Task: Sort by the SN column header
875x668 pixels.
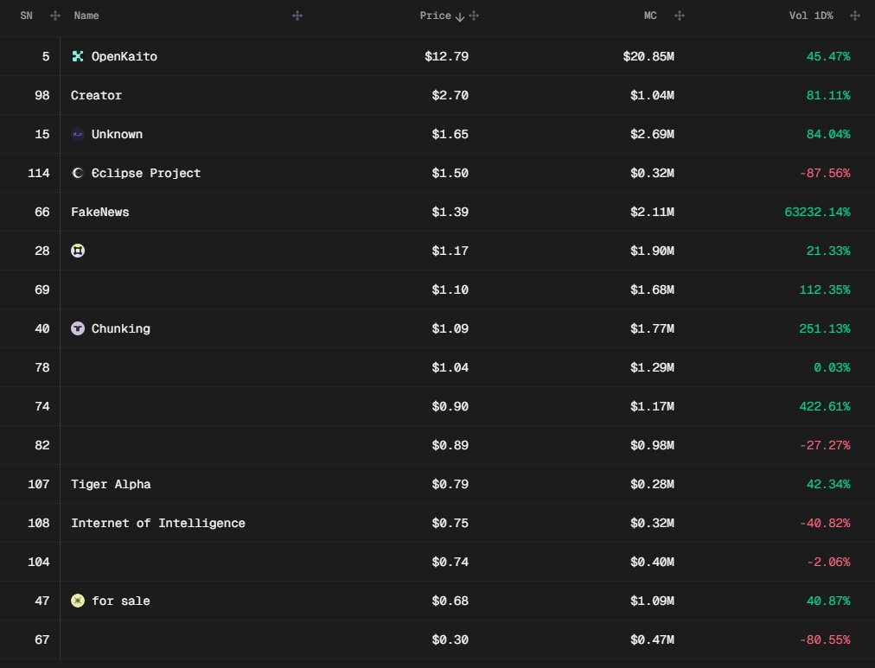Action: tap(26, 16)
